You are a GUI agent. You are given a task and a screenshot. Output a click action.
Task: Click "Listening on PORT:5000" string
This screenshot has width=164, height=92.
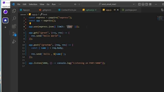pyautogui.click(x=87, y=63)
